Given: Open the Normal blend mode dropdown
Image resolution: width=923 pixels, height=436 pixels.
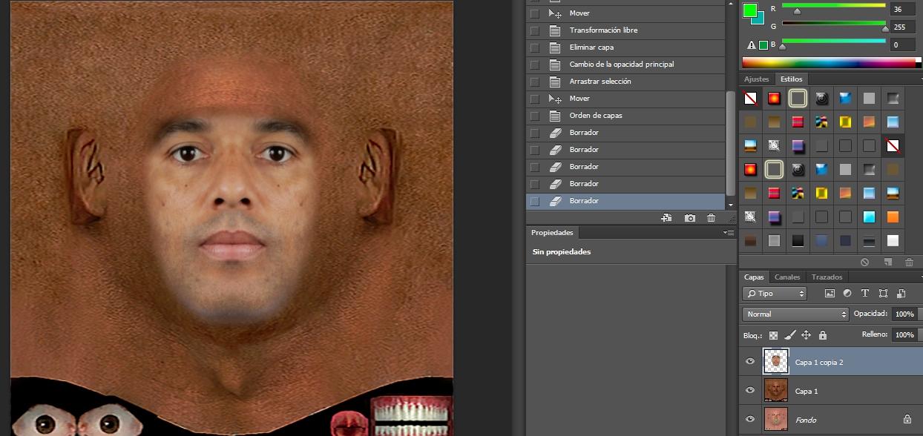Looking at the screenshot, I should click(796, 314).
